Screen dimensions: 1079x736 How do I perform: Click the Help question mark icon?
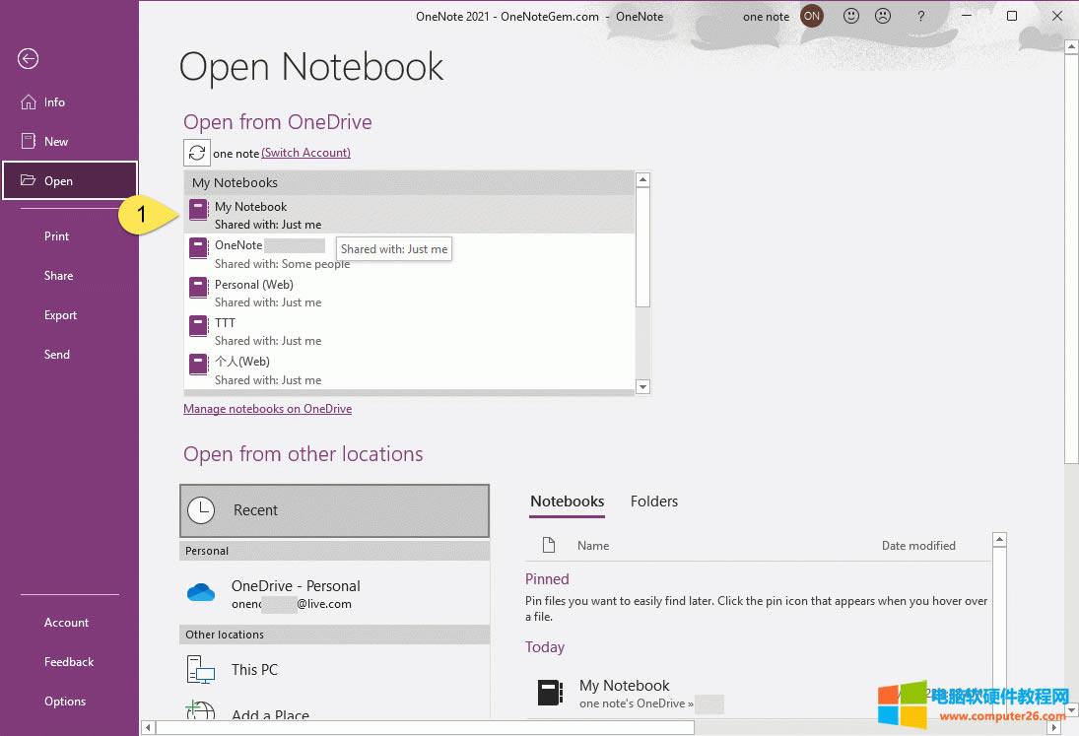[x=920, y=16]
